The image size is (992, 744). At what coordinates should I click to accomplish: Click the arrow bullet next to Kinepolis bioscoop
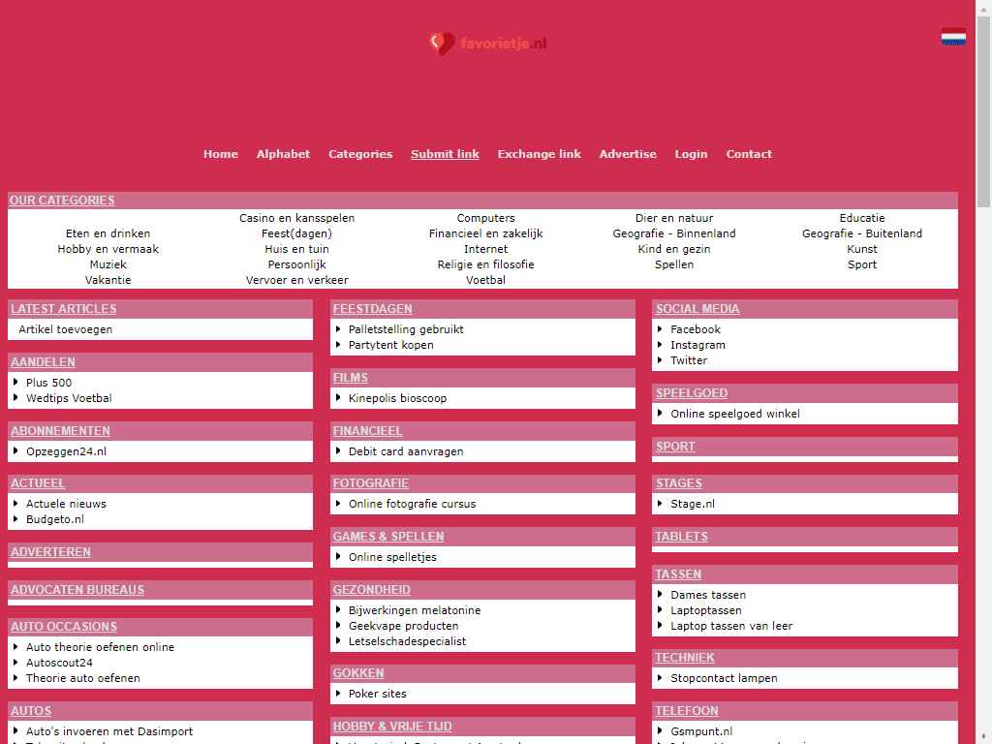tap(338, 398)
